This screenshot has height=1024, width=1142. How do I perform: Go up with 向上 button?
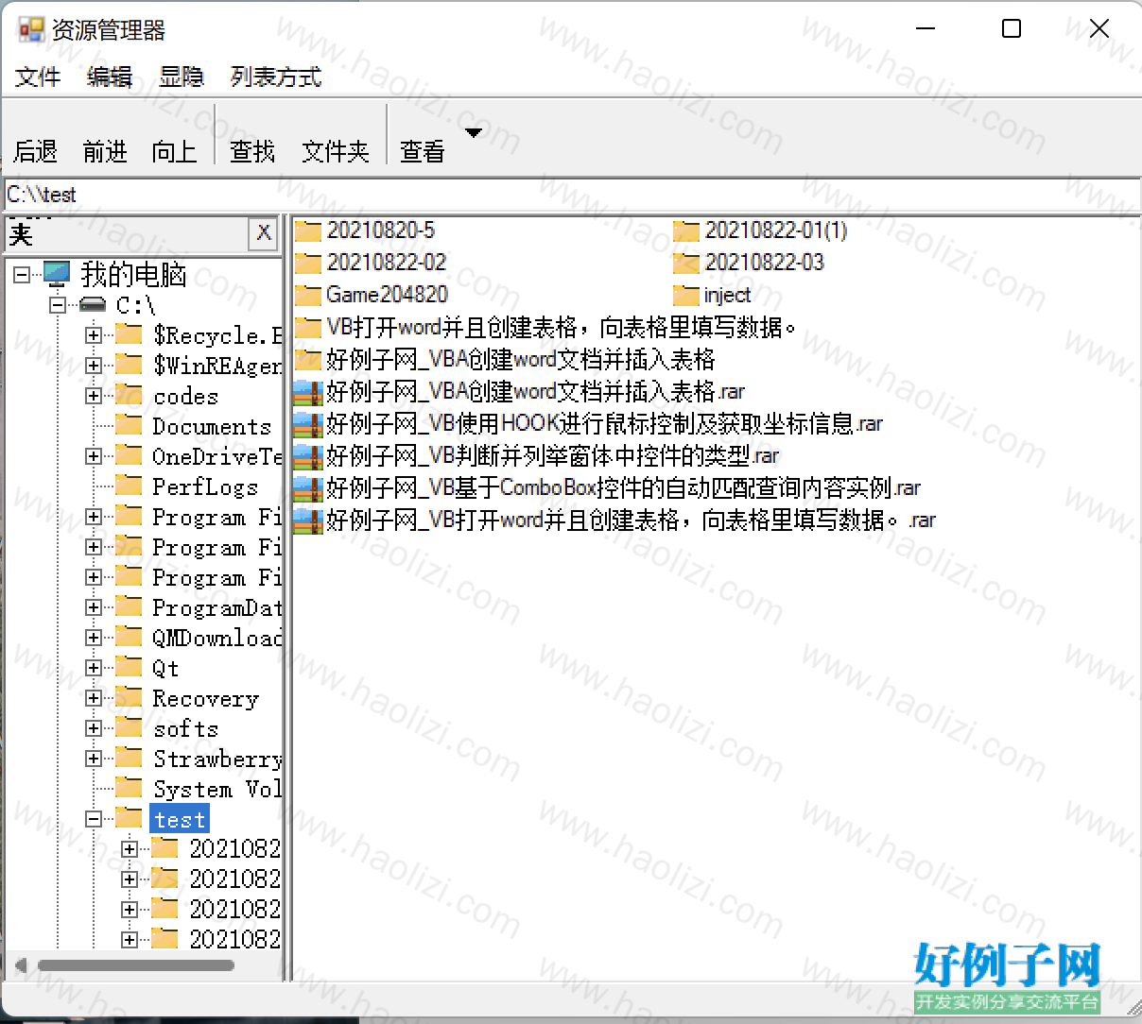pyautogui.click(x=174, y=151)
